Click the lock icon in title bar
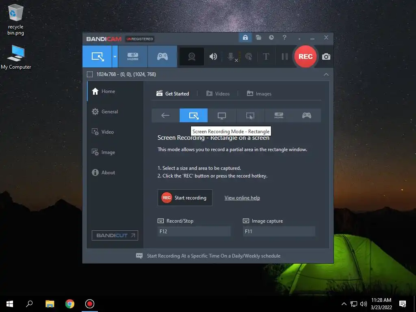The image size is (416, 312). 245,37
